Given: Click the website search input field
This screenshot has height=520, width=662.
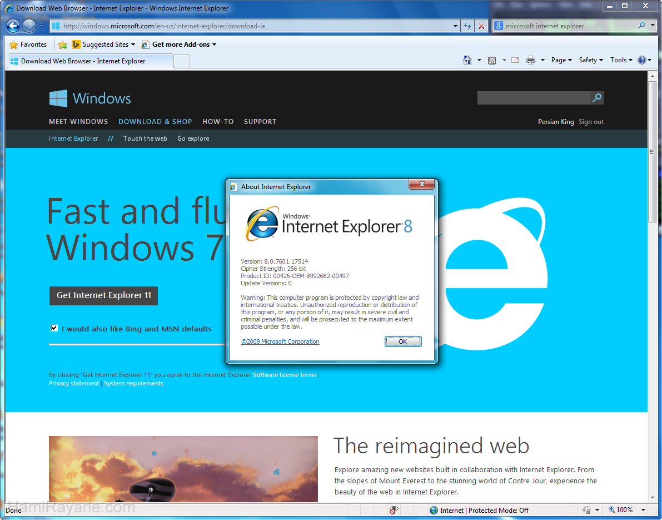Looking at the screenshot, I should click(534, 98).
